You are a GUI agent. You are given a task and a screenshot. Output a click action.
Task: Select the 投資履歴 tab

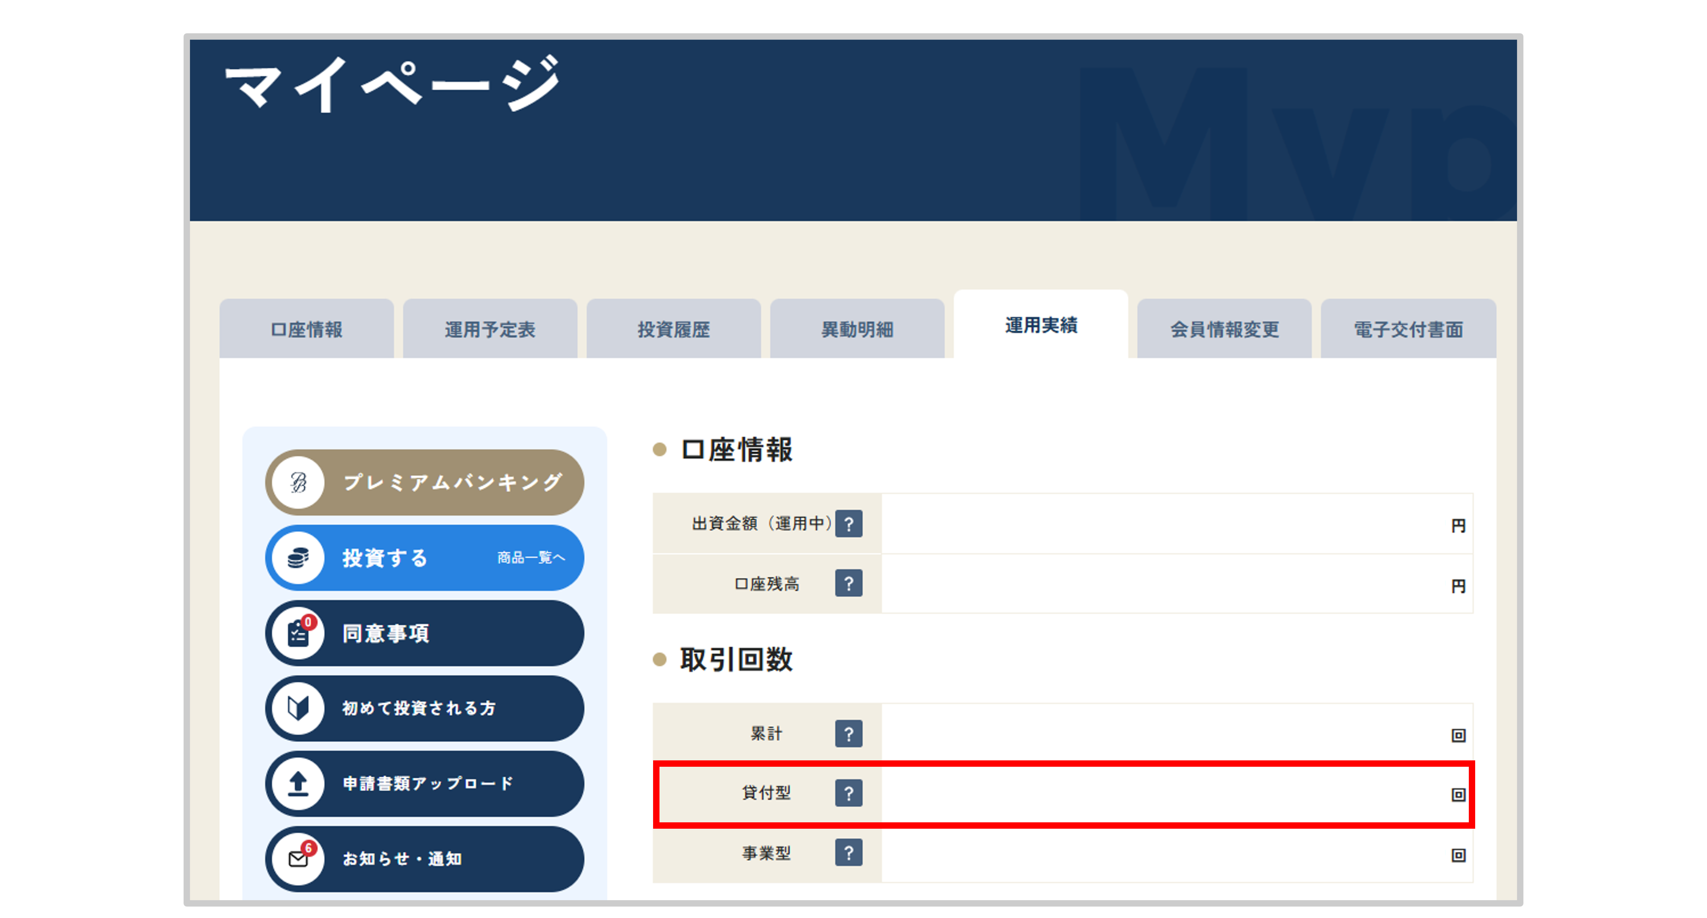click(673, 329)
